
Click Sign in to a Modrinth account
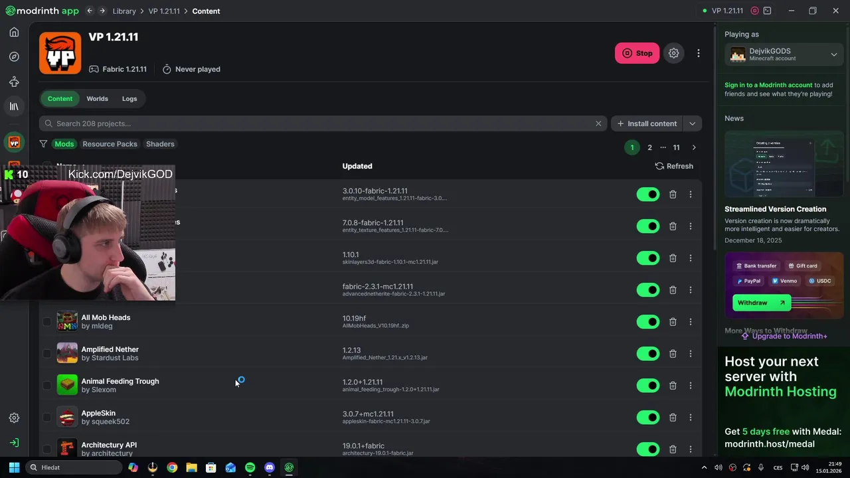point(768,85)
